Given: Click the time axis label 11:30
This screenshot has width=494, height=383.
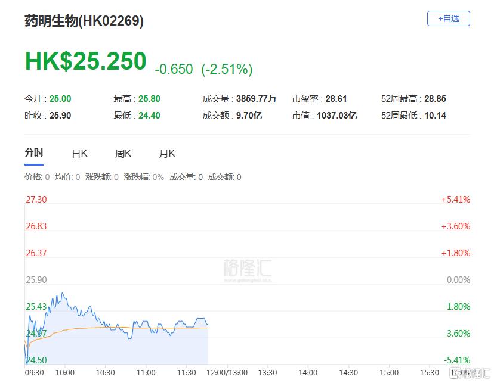Looking at the screenshot, I should (187, 373).
